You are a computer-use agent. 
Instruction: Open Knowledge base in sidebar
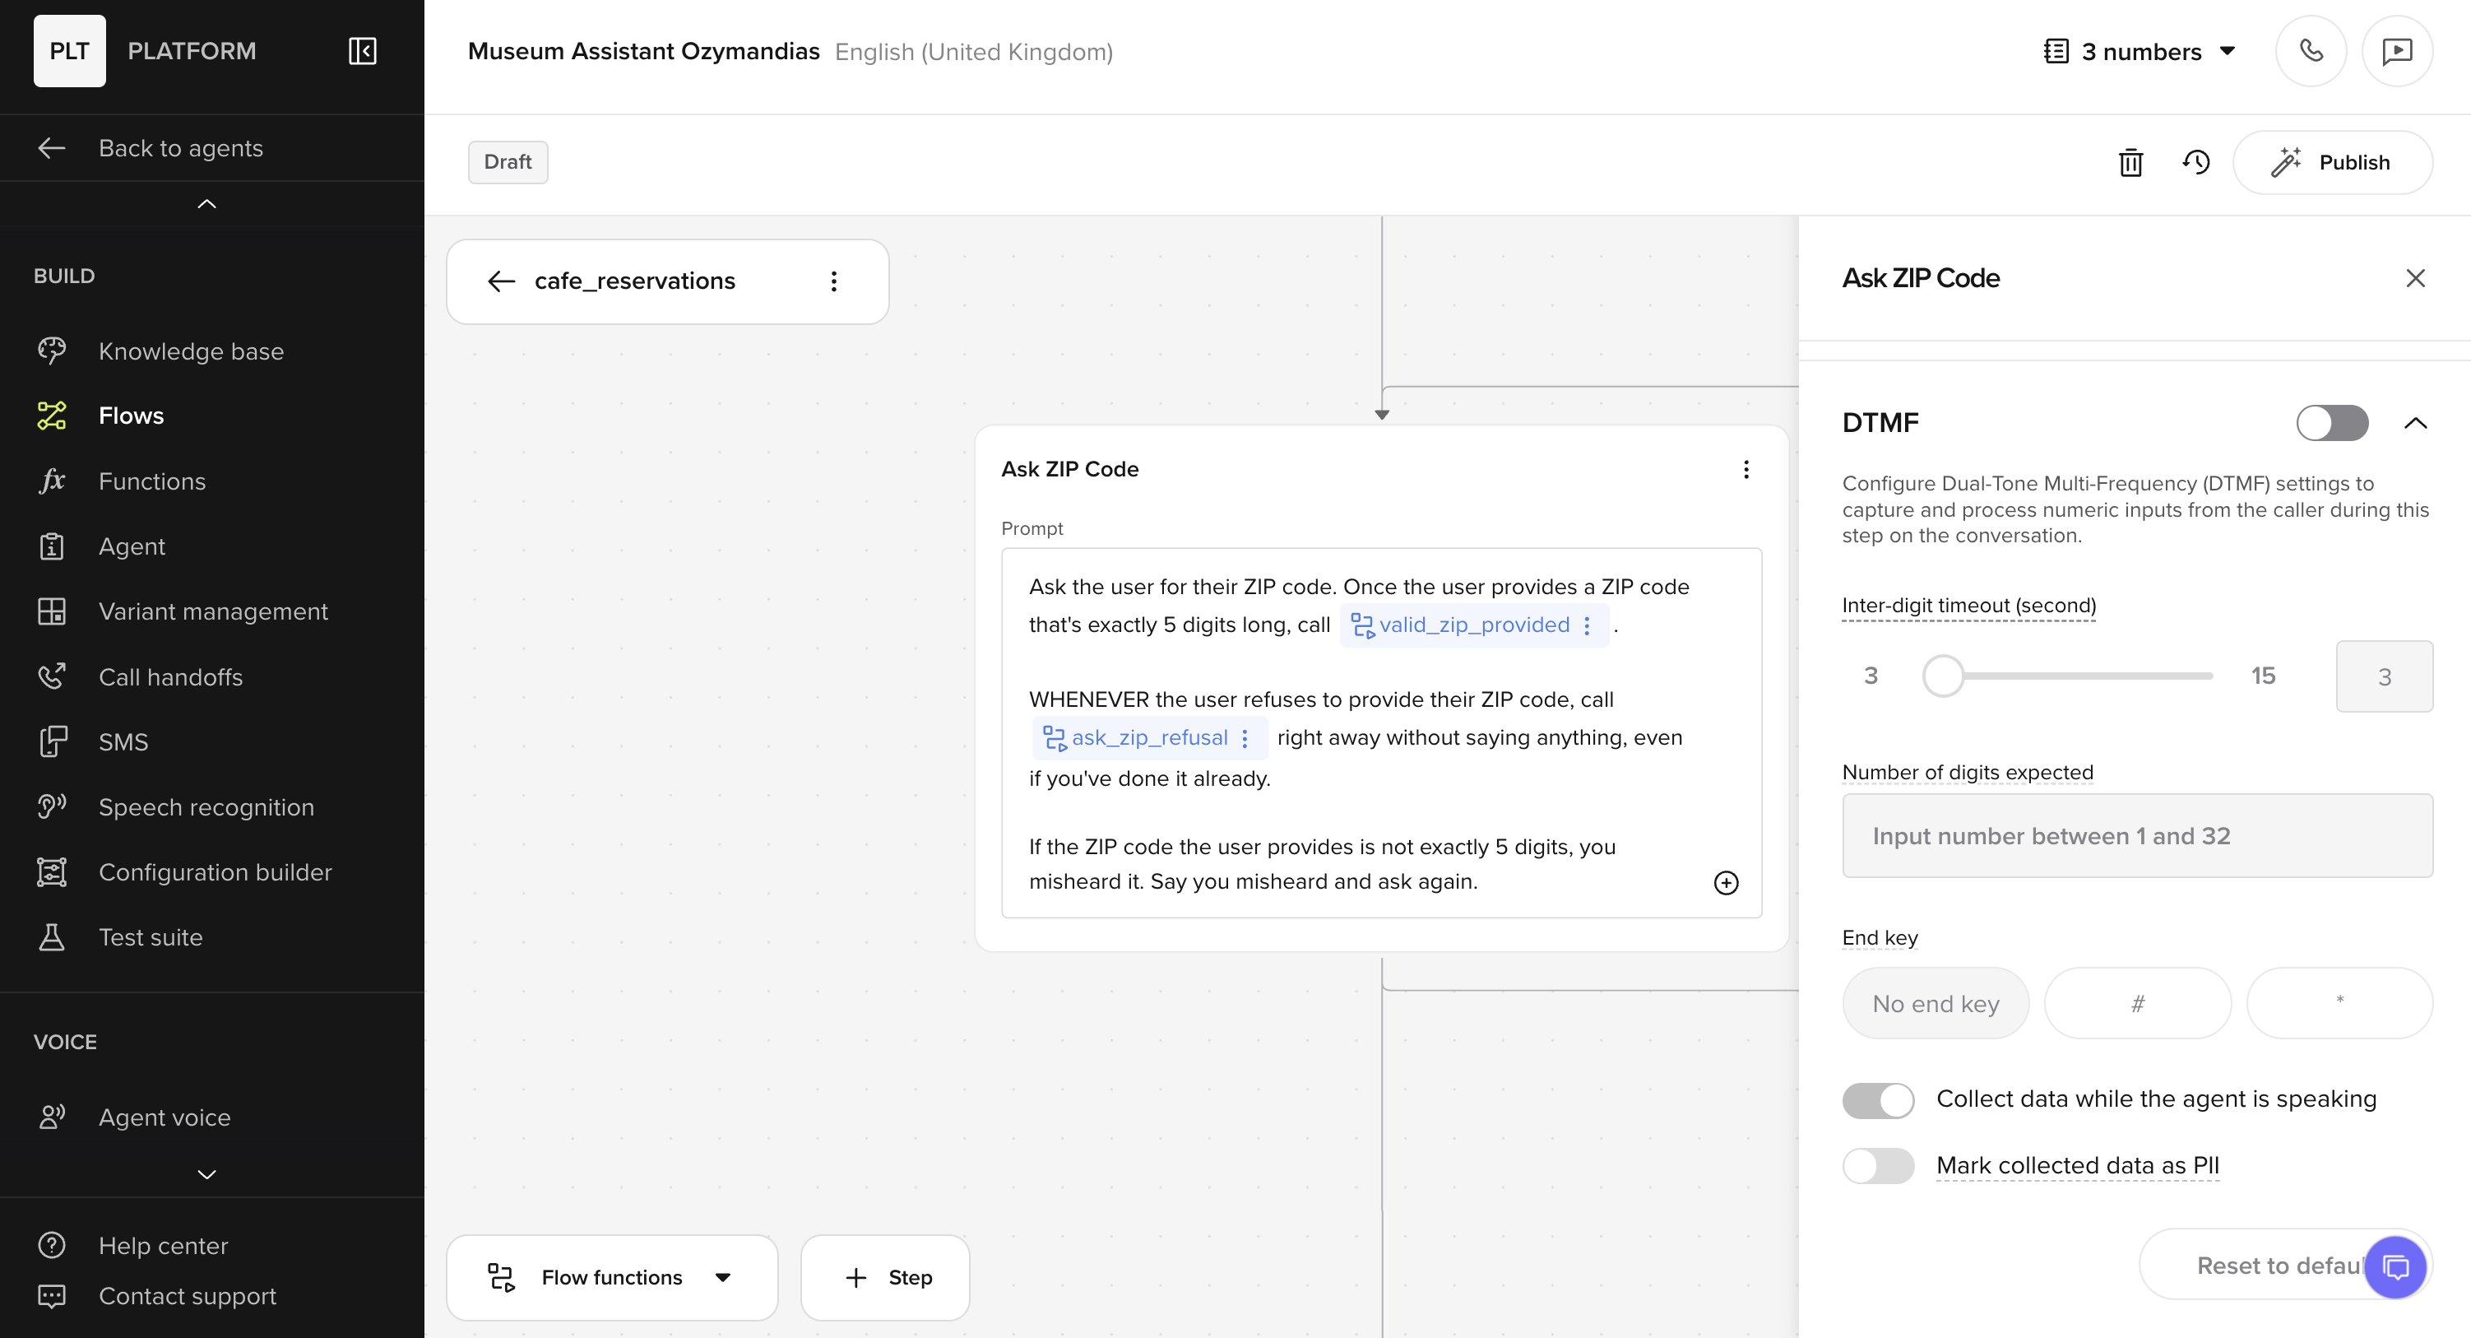(x=191, y=351)
